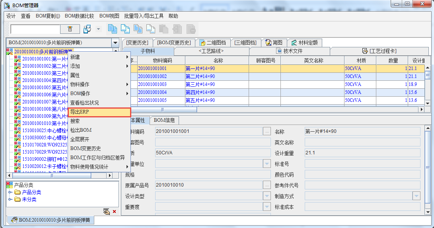Screen dimensions: 434x228
Task: Click the folder icon of blue 产品分类 node
Action: pos(18,192)
